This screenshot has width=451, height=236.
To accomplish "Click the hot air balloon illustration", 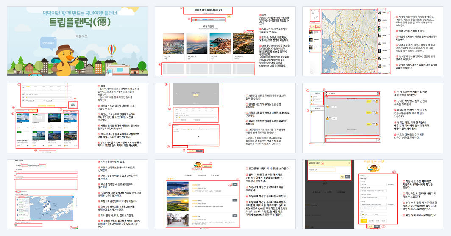I will (x=112, y=50).
